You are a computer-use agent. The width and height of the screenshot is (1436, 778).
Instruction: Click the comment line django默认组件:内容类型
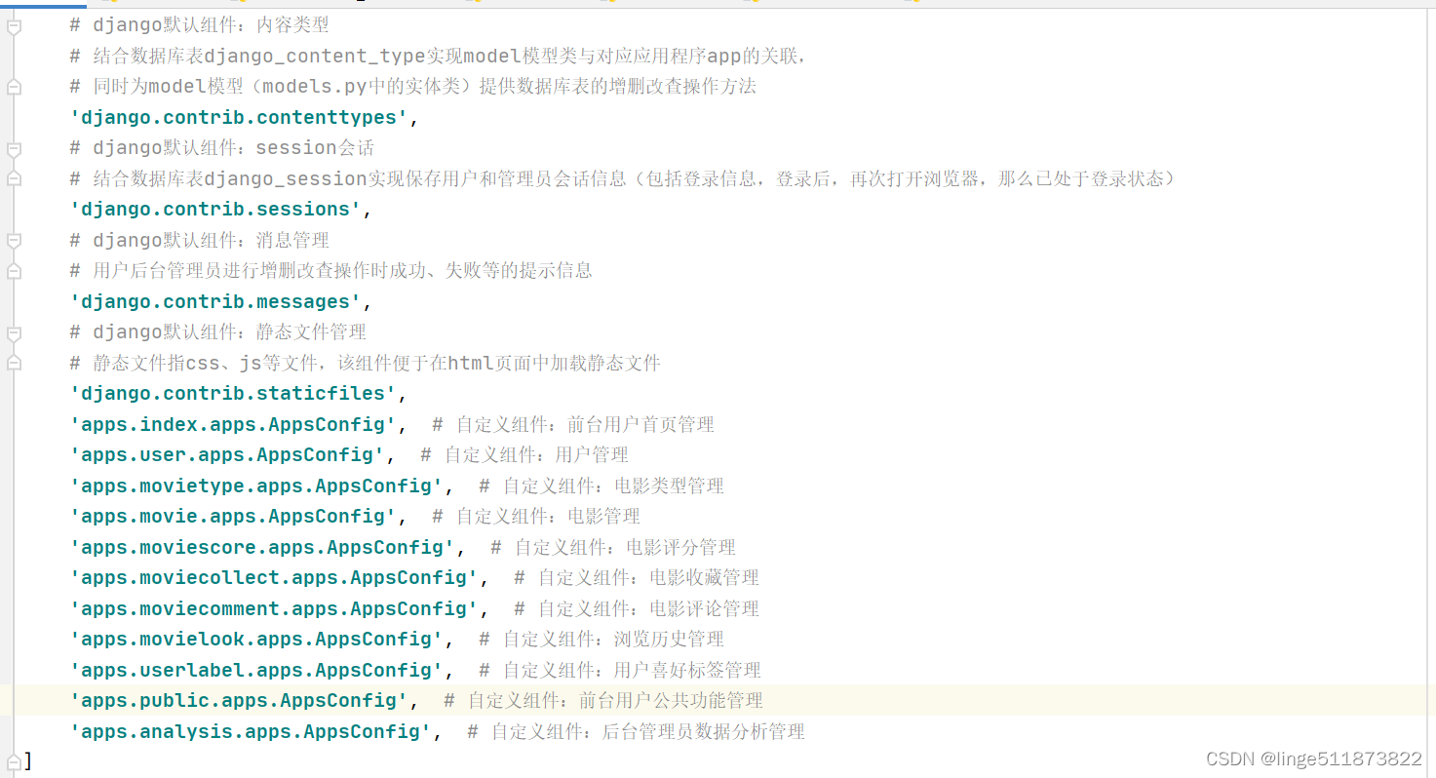pyautogui.click(x=200, y=26)
